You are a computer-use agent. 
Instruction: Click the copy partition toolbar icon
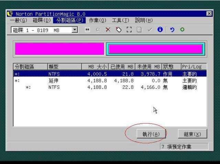tap(139, 30)
